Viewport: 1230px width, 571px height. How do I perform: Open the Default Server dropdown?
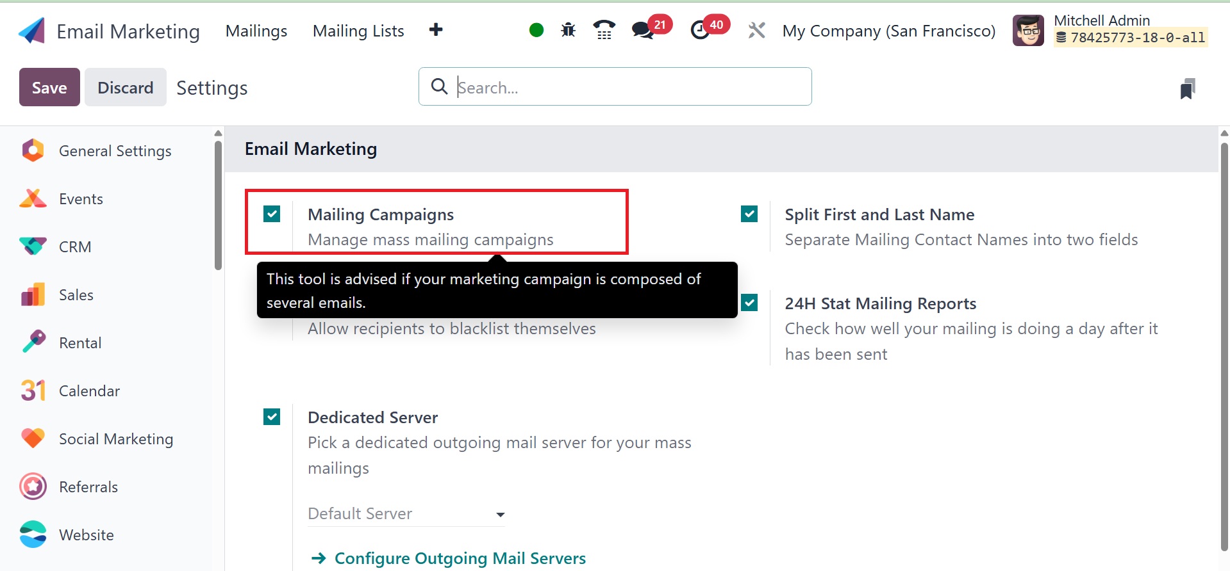[x=406, y=514]
